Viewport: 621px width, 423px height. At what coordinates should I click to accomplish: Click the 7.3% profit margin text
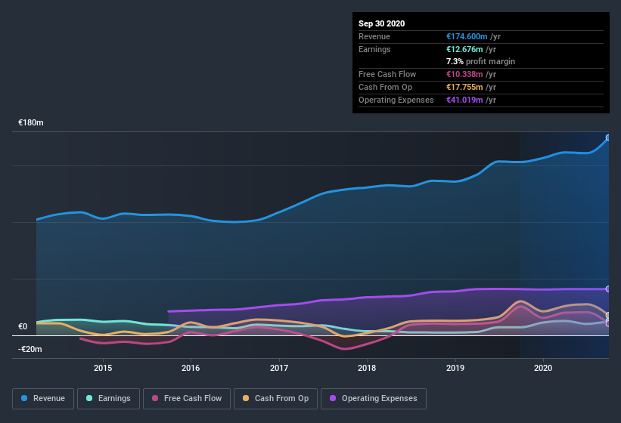481,61
